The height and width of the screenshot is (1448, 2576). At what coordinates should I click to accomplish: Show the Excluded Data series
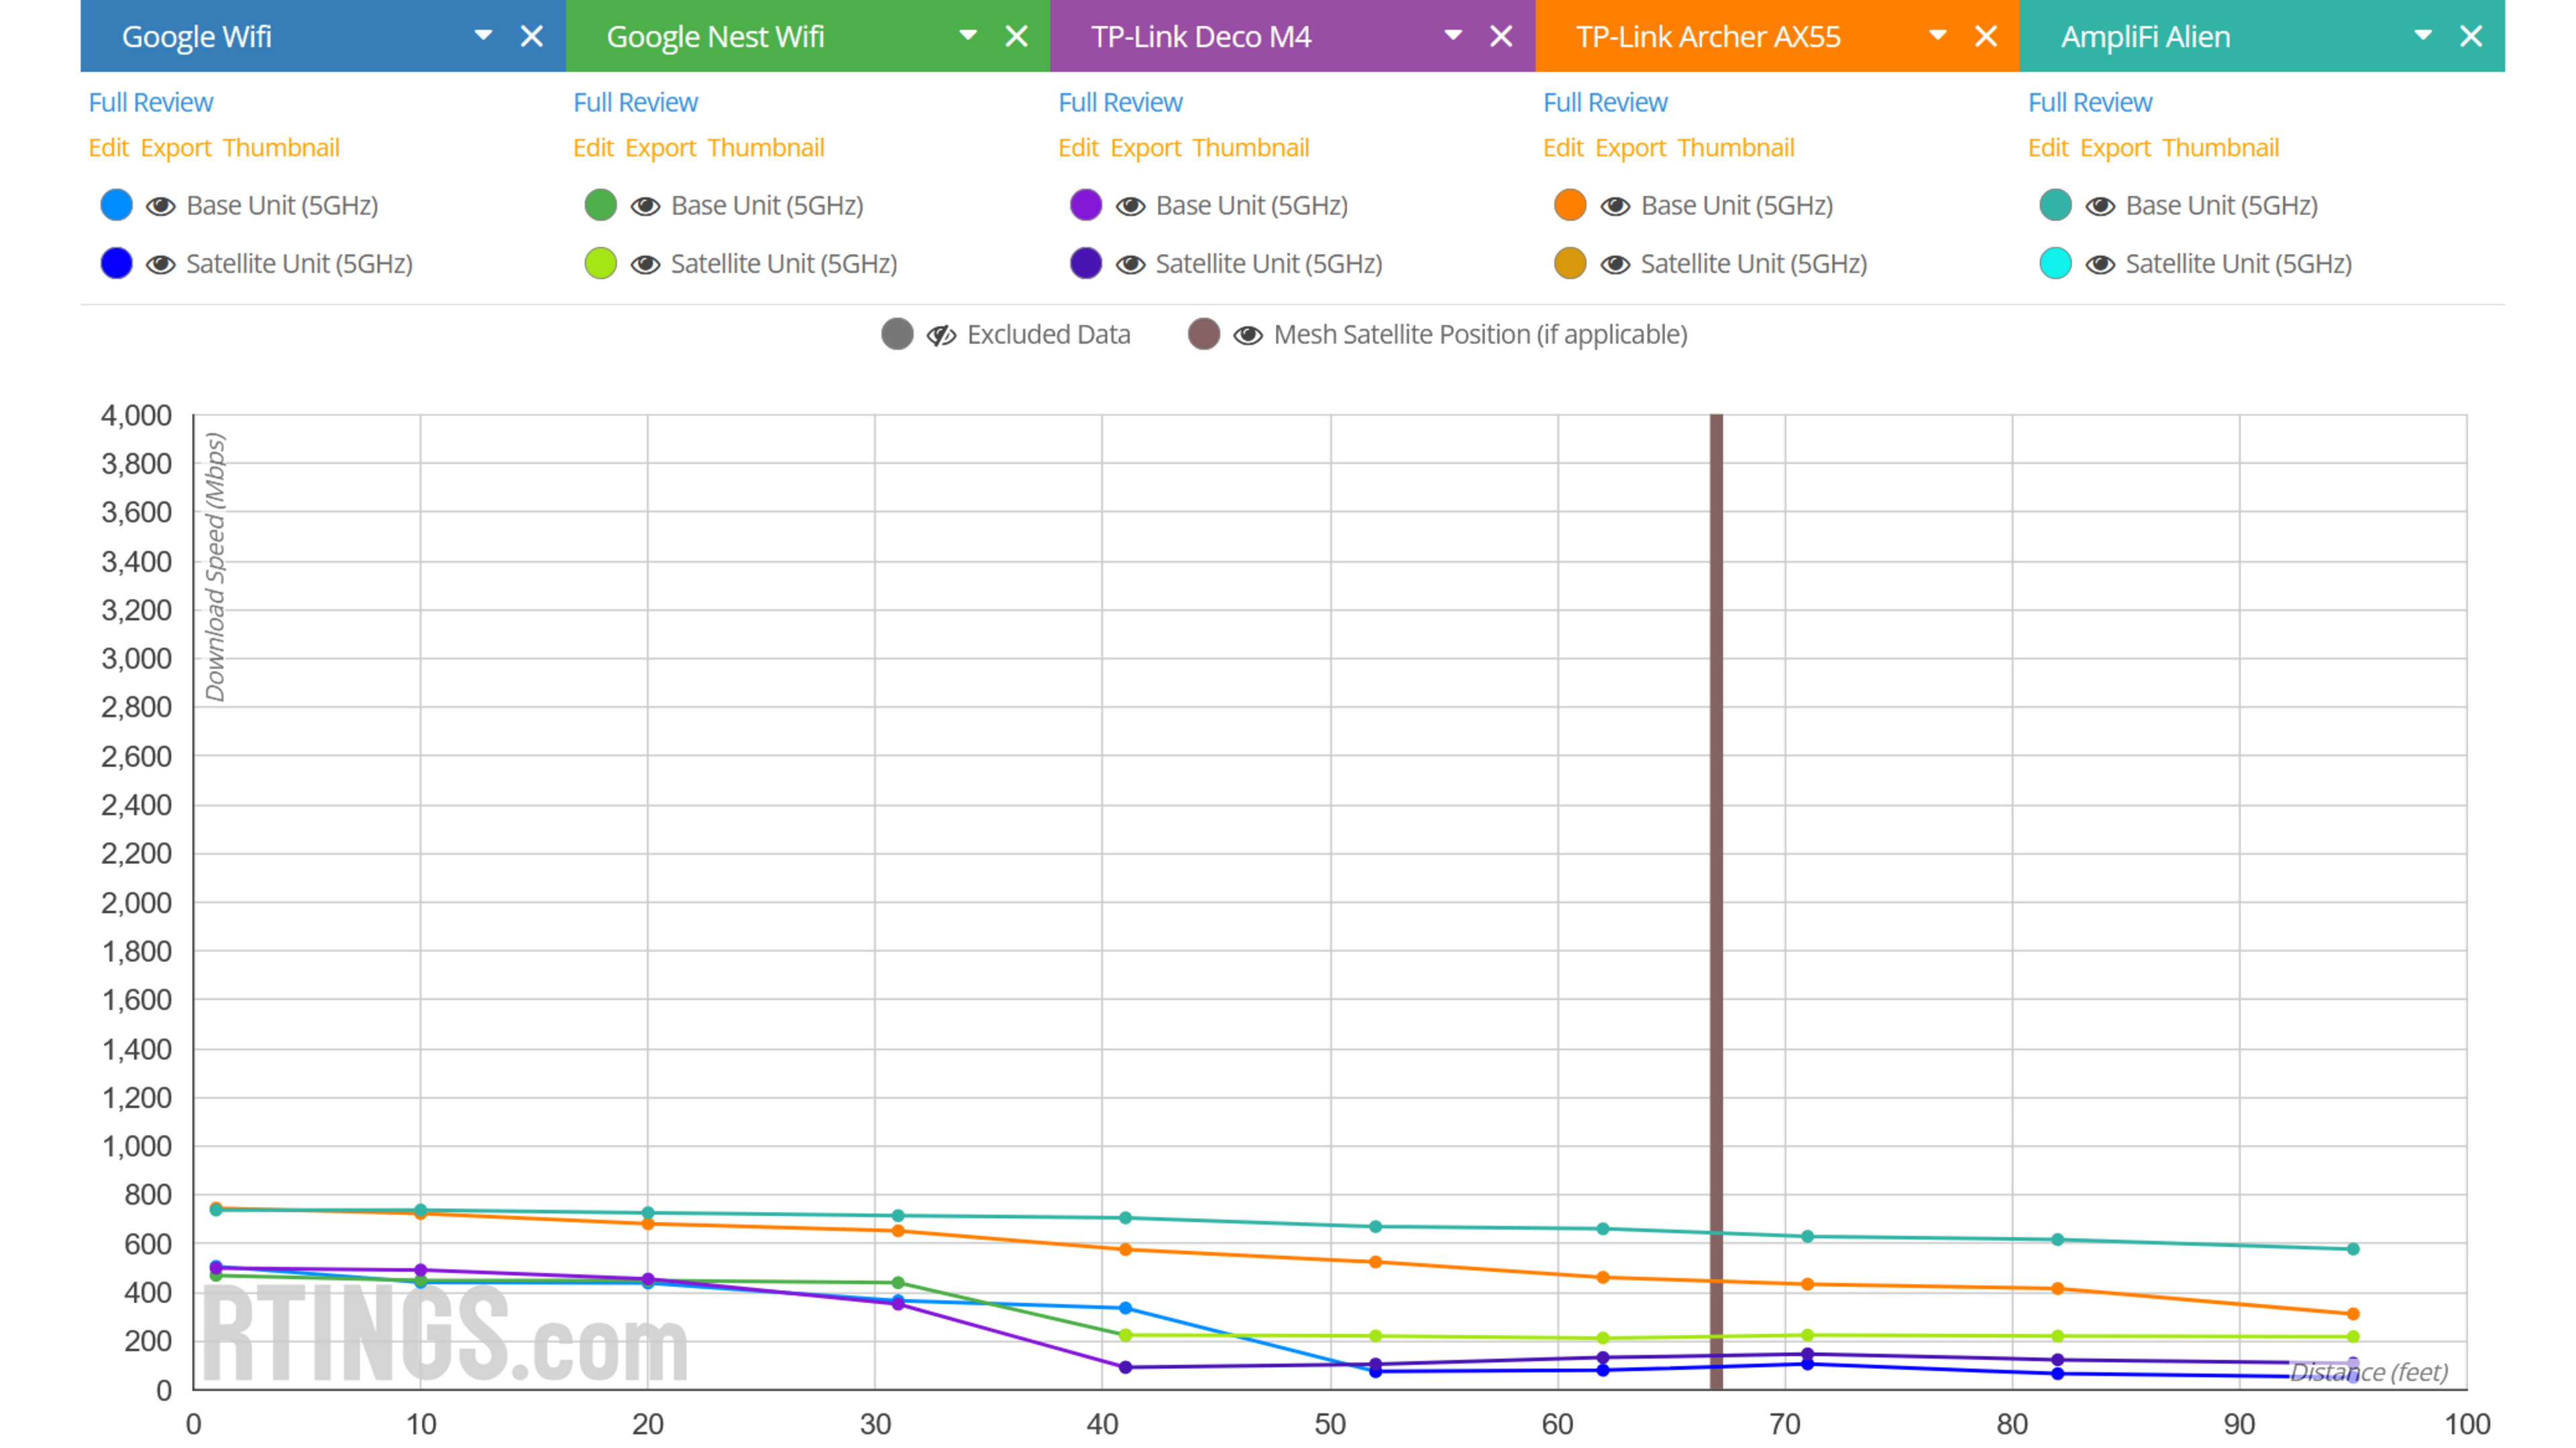tap(941, 335)
